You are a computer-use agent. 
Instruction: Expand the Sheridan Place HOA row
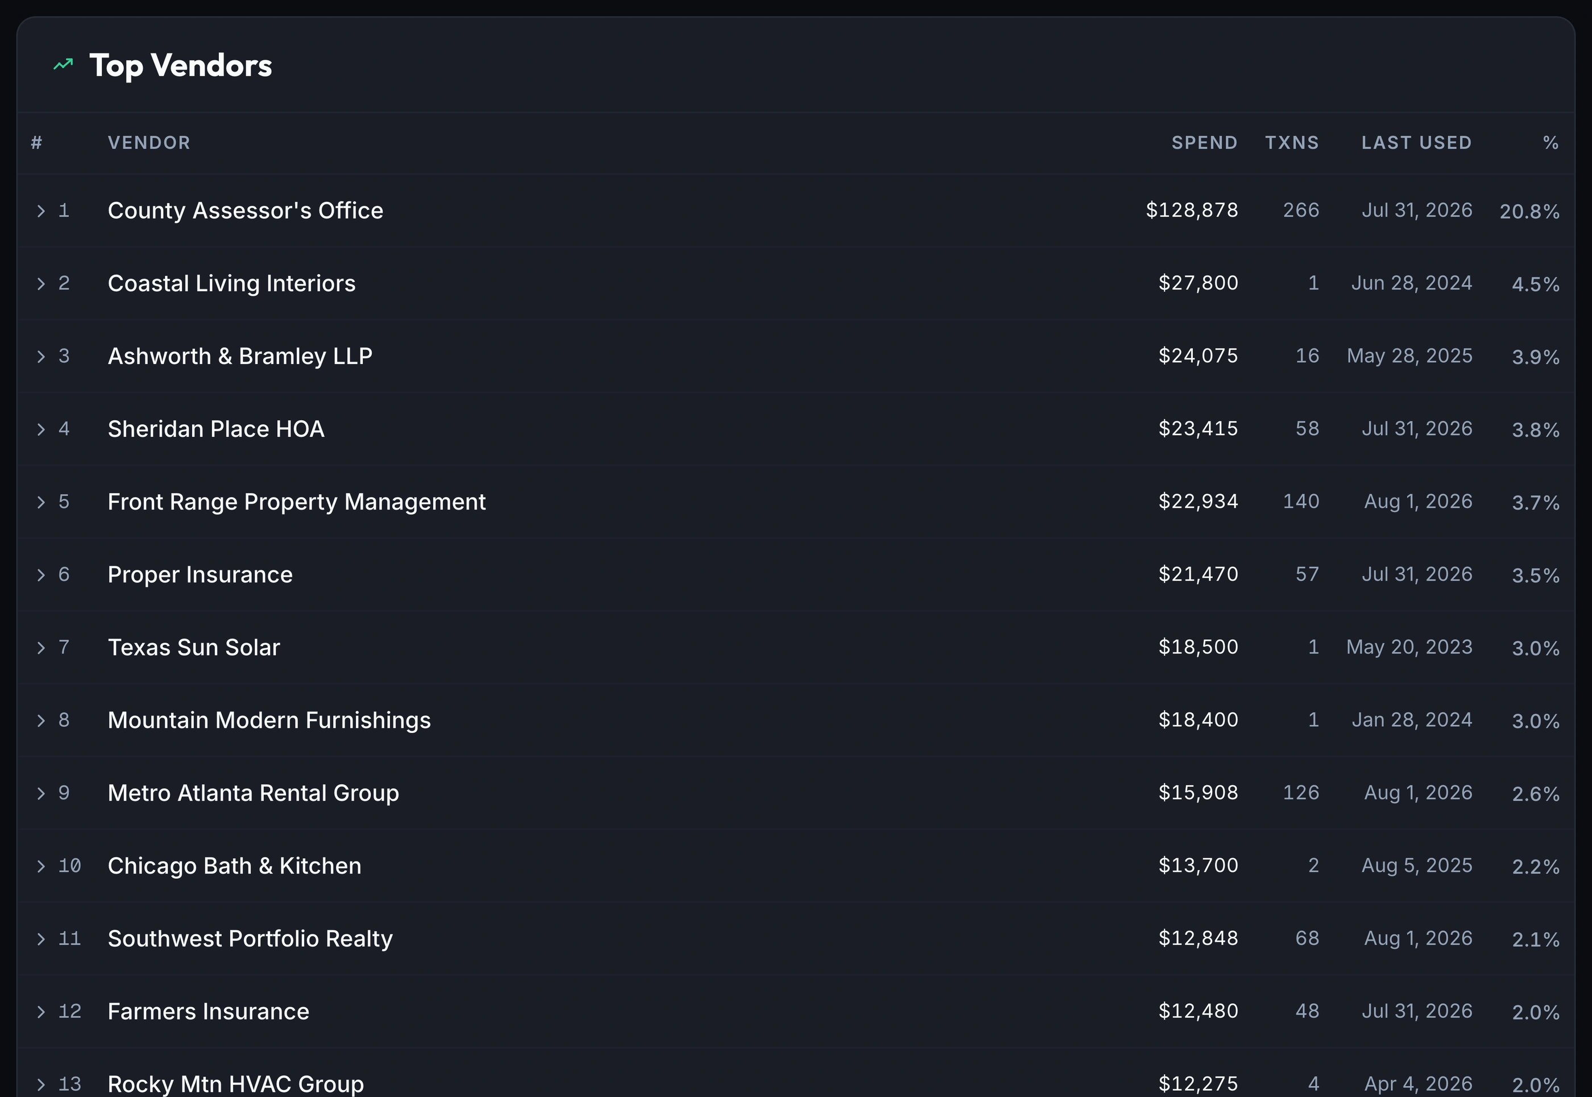[x=42, y=429]
